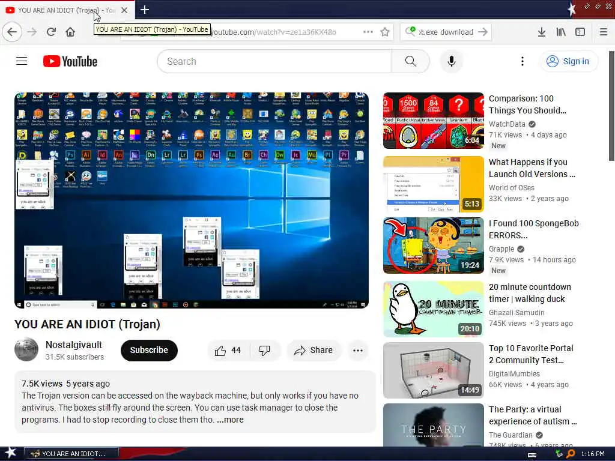Viewport: 615px width, 461px height.
Task: Click the DigitalMumbles channel name
Action: pos(514,373)
